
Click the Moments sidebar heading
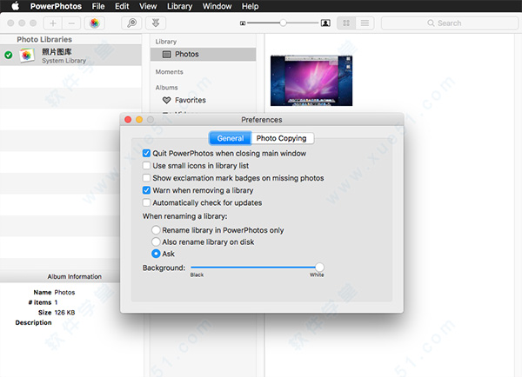169,72
